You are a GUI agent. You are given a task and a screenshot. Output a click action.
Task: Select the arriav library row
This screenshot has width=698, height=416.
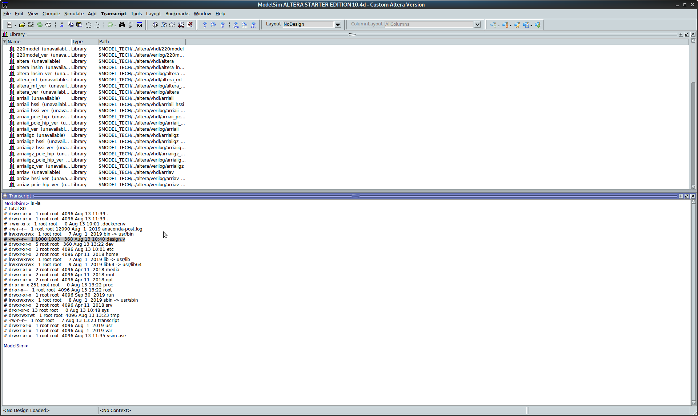pos(97,172)
